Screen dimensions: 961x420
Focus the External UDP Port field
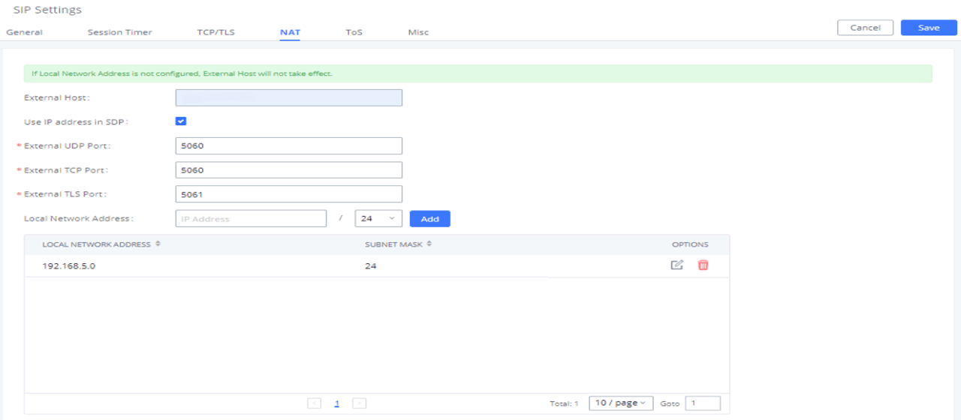click(288, 146)
